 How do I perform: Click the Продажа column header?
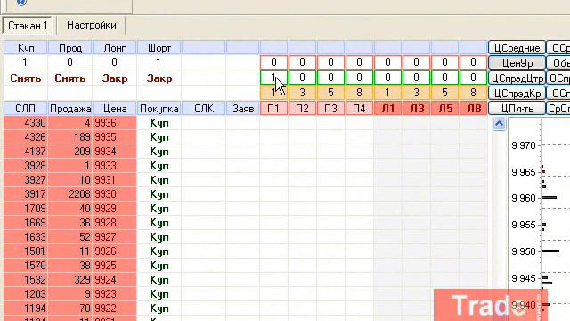(x=70, y=109)
